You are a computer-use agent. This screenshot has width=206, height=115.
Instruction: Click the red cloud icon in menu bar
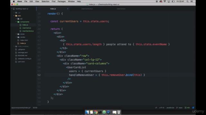click(x=161, y=1)
